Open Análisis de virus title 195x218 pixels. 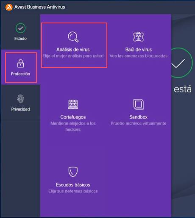click(73, 50)
